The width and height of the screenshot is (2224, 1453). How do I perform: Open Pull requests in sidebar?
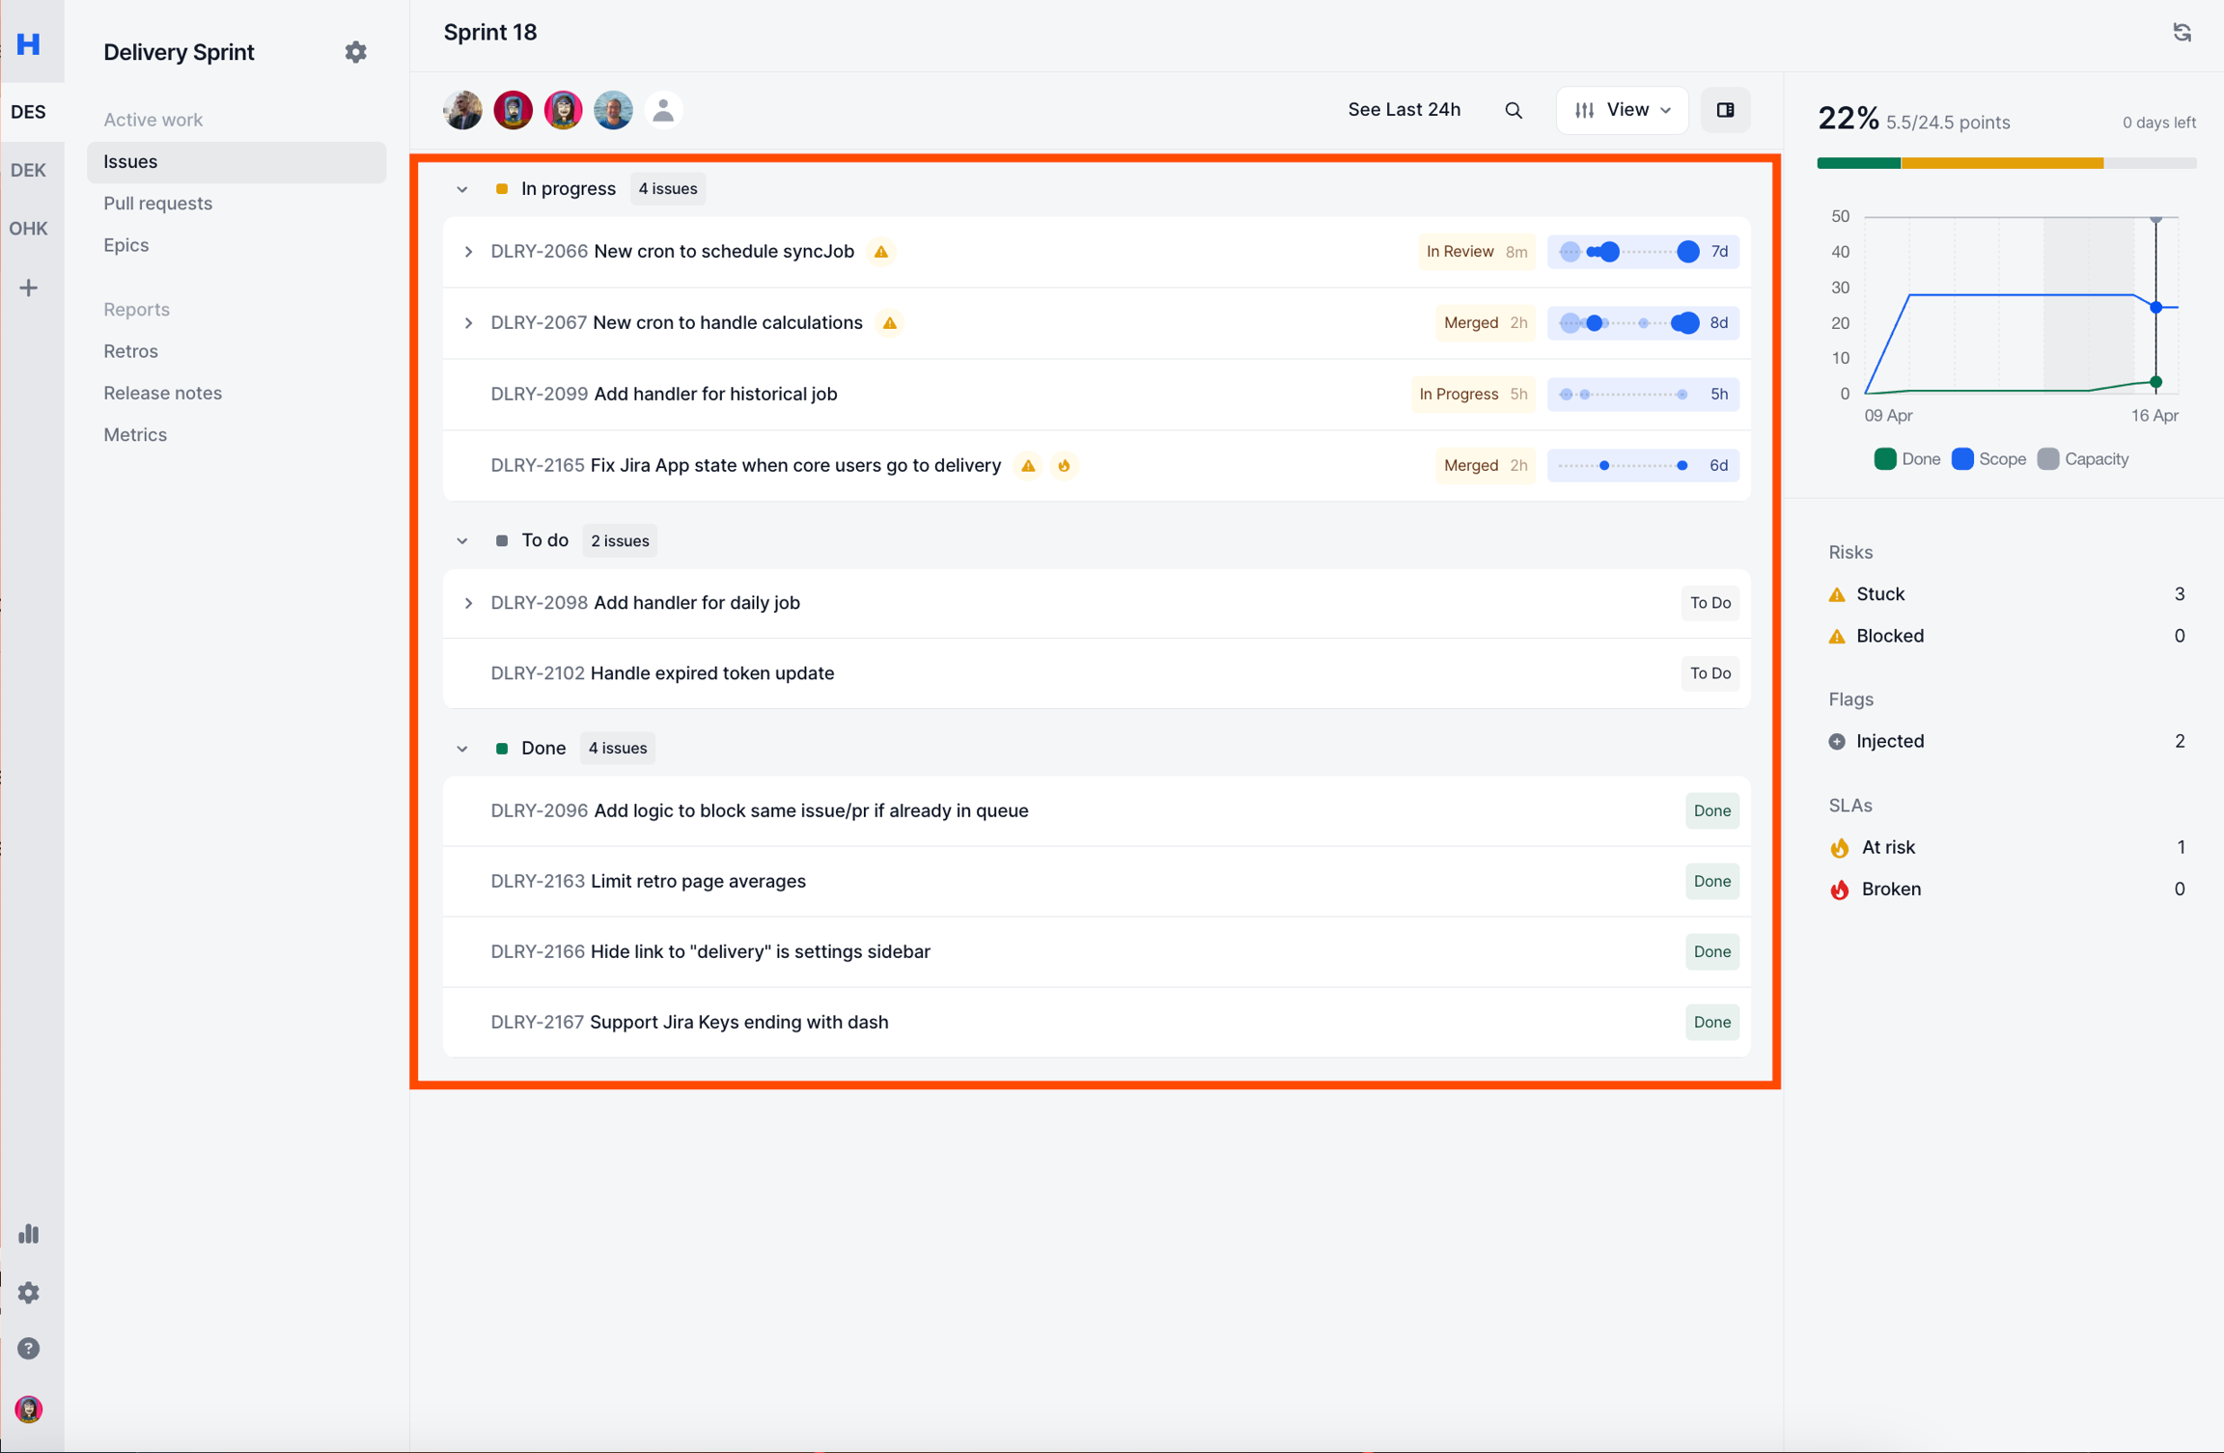[157, 204]
